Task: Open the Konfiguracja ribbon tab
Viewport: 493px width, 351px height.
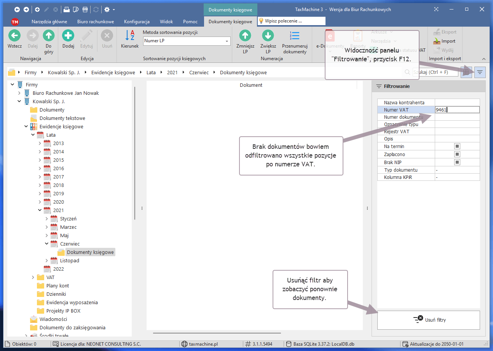Action: 137,22
